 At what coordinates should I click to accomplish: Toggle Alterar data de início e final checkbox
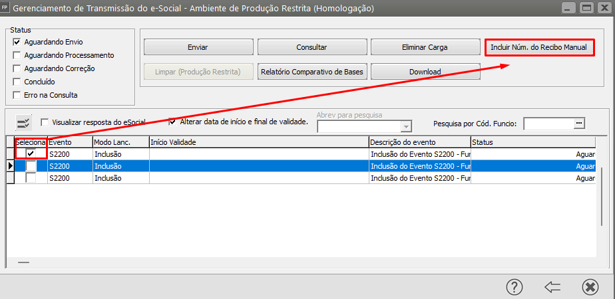click(172, 122)
